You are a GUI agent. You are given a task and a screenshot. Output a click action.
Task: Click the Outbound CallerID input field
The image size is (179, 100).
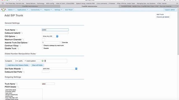[x=55, y=33]
